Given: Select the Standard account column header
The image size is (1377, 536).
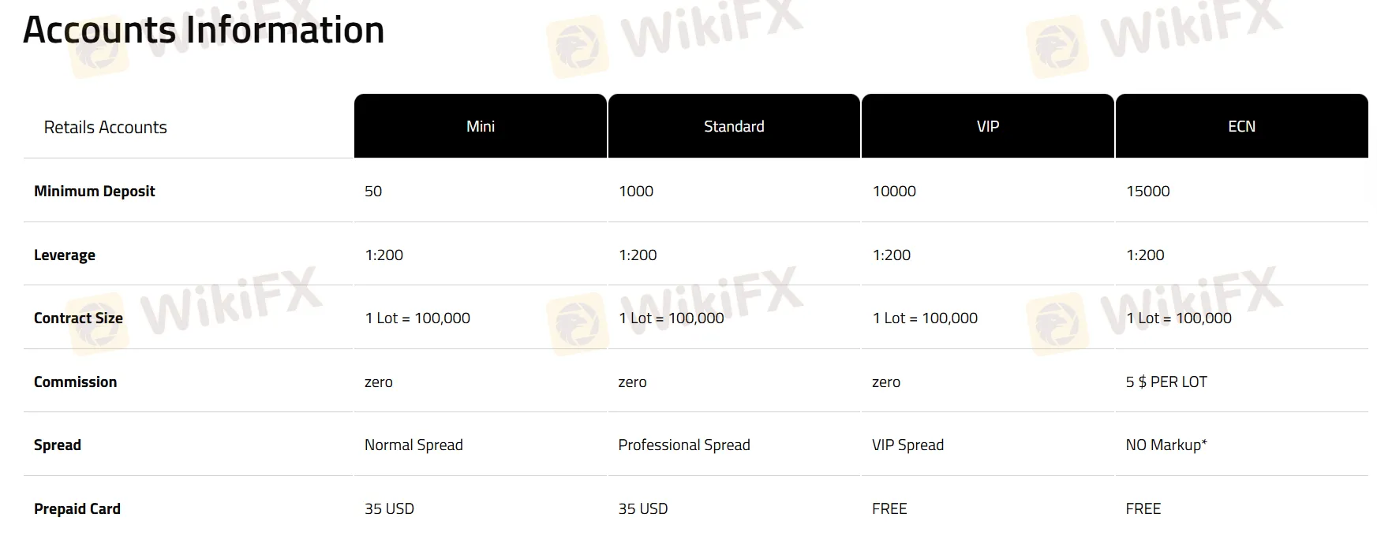Looking at the screenshot, I should click(734, 126).
